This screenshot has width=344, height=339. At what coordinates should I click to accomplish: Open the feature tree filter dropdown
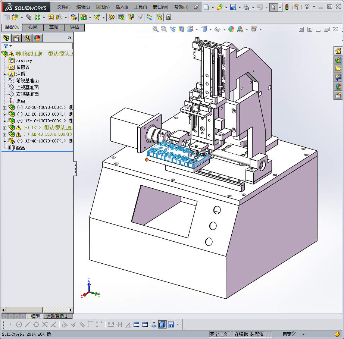[x=7, y=46]
